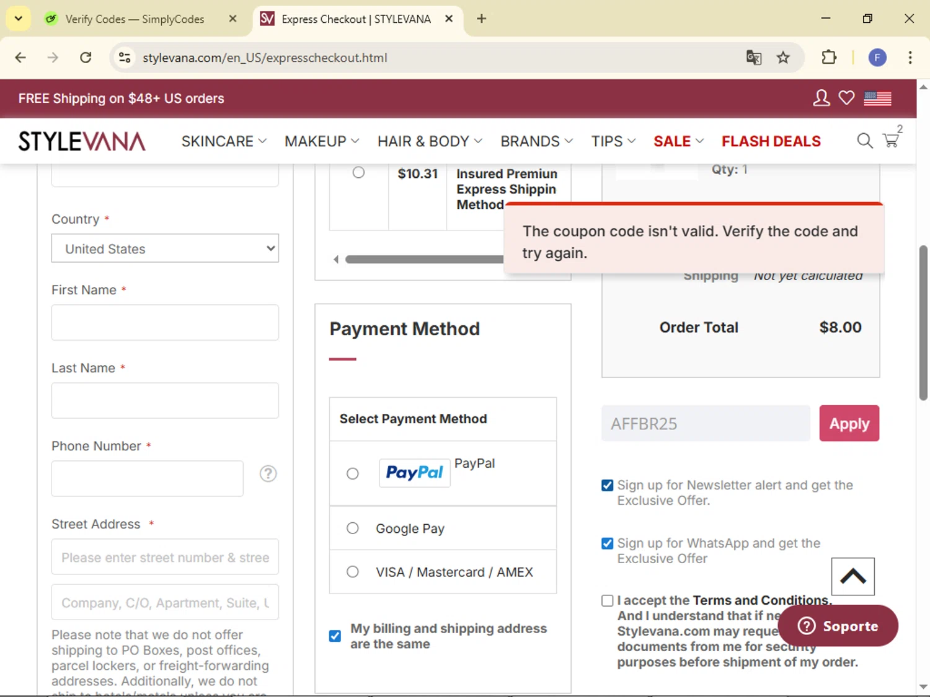Click the PayPal logo
The width and height of the screenshot is (930, 697).
(x=414, y=473)
